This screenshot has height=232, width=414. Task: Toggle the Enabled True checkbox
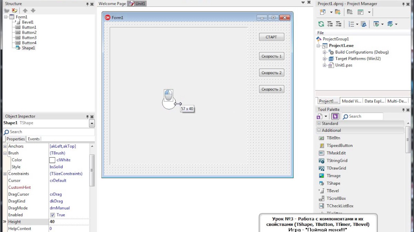click(52, 215)
